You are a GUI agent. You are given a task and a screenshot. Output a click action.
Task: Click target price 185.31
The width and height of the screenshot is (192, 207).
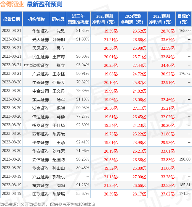tap(185, 185)
